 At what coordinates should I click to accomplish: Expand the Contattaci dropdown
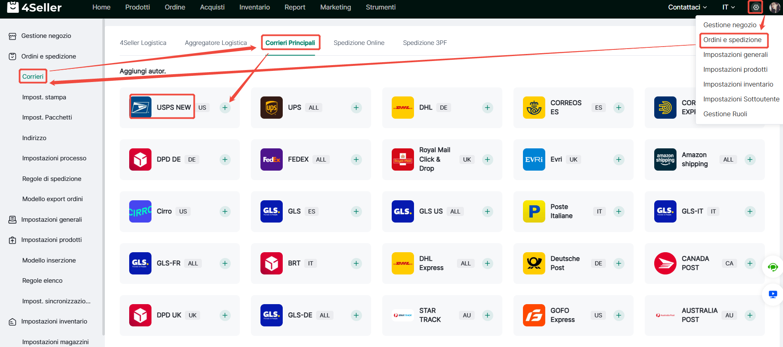(687, 7)
